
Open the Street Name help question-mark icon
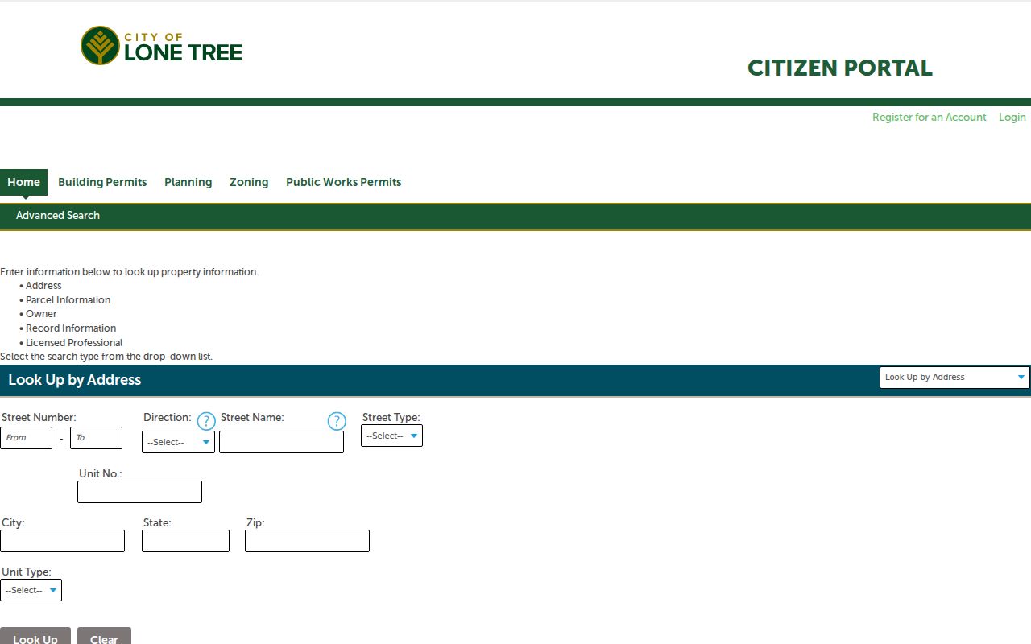(337, 421)
